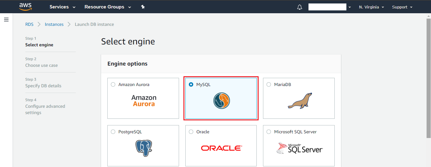Open the notifications bell
The height and width of the screenshot is (167, 431).
coord(300,7)
